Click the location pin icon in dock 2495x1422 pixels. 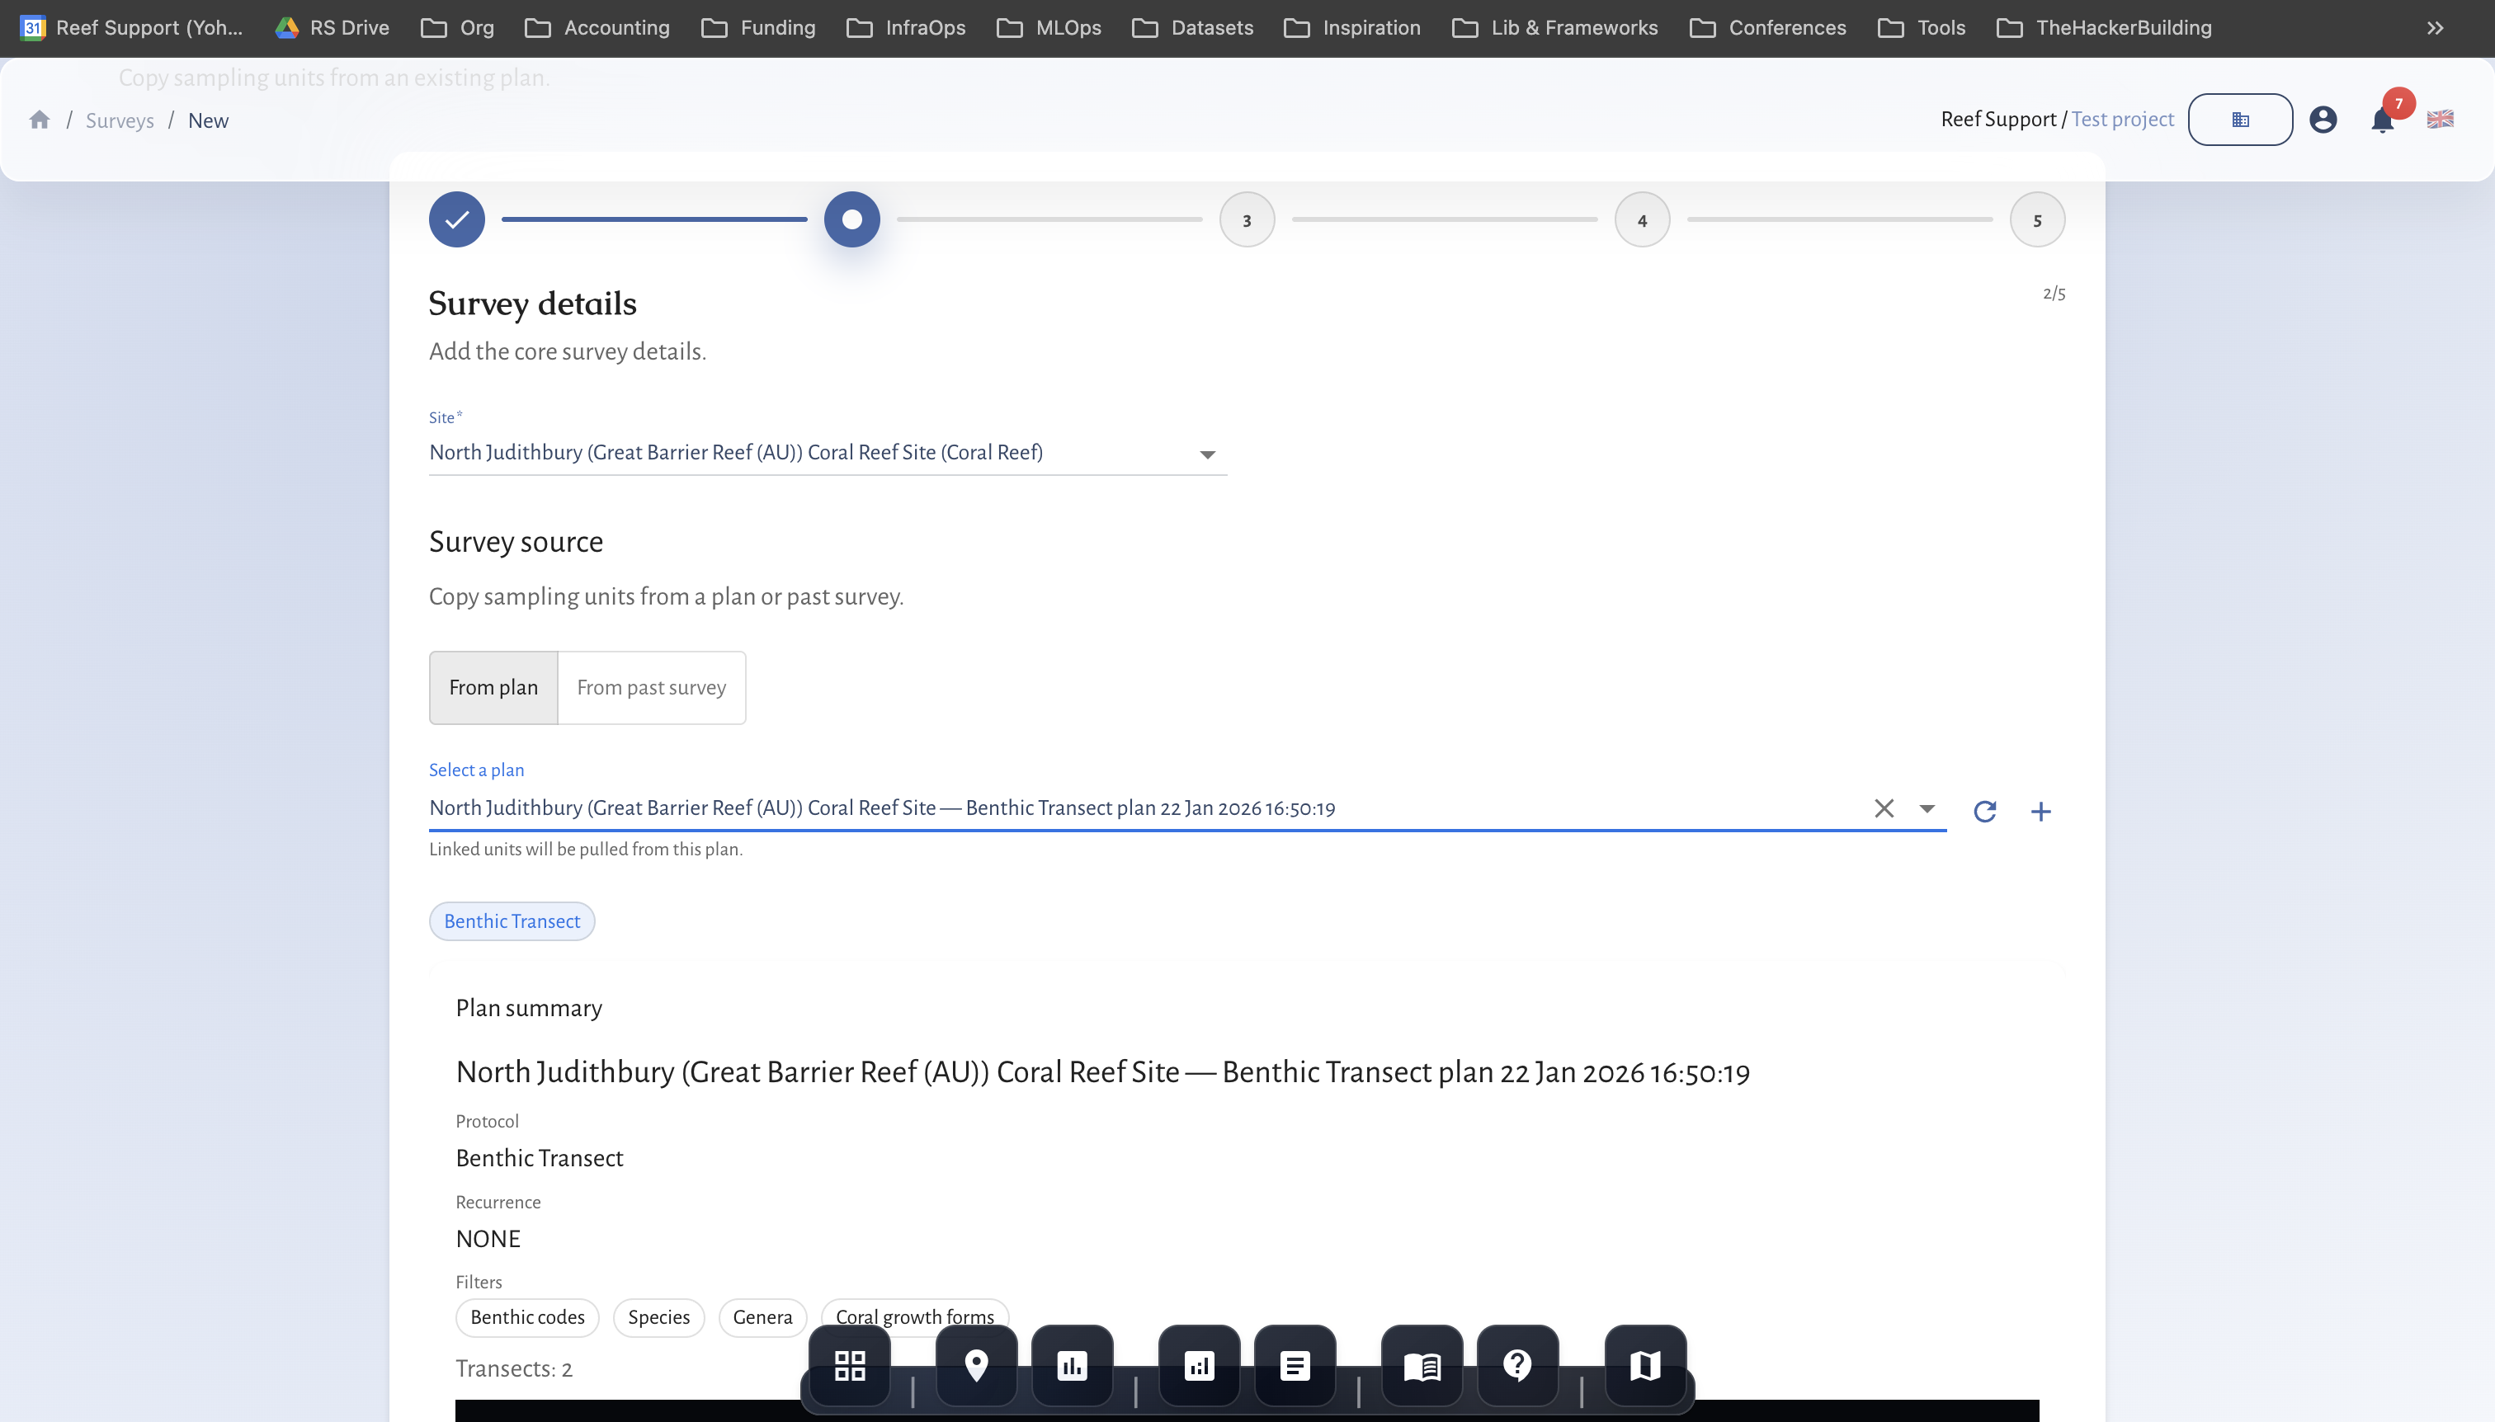tap(976, 1364)
